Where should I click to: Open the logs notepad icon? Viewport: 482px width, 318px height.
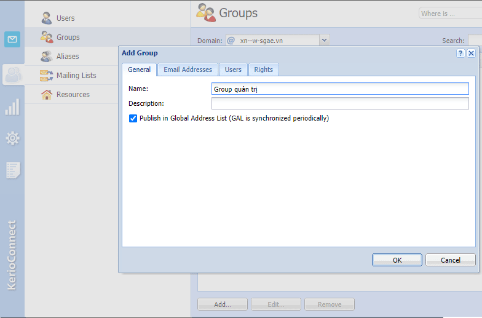[13, 170]
